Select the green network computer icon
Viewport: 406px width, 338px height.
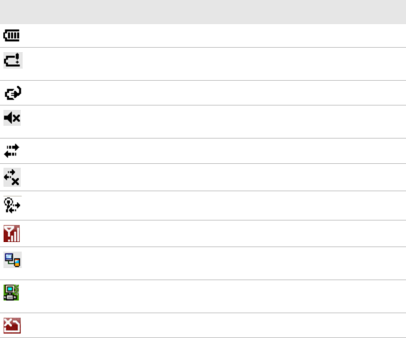[x=11, y=292]
